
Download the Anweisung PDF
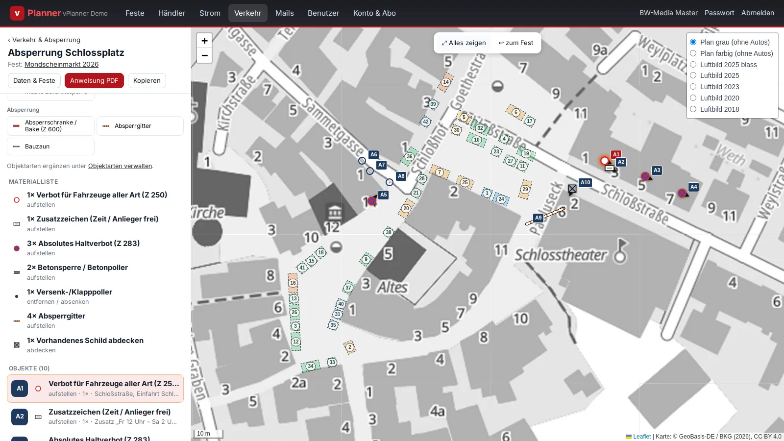coord(94,81)
